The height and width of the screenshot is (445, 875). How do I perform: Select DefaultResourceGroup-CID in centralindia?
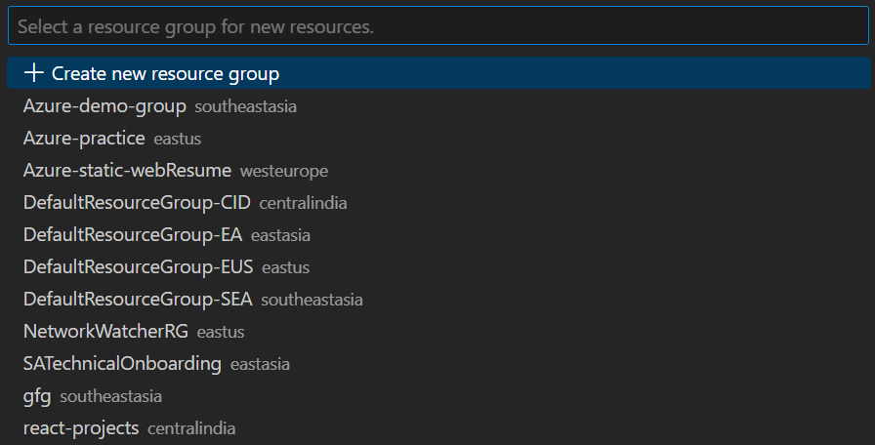coord(137,203)
